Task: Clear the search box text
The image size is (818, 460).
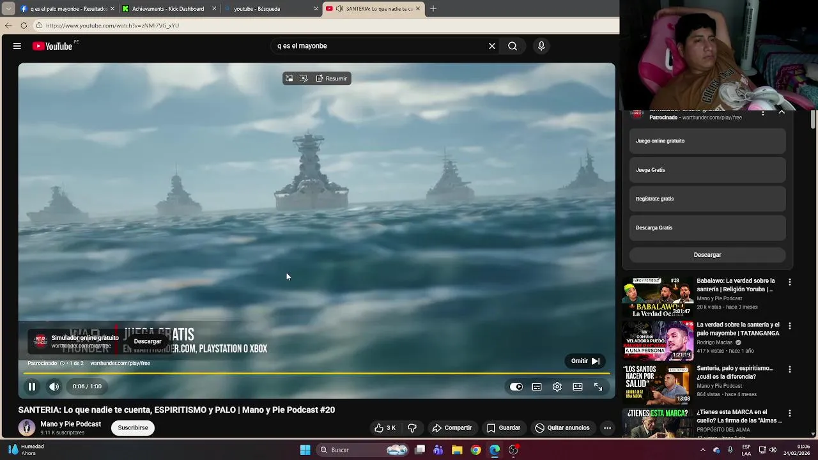Action: click(492, 46)
